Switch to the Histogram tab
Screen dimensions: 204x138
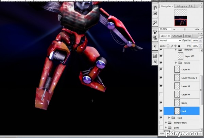tap(181, 6)
